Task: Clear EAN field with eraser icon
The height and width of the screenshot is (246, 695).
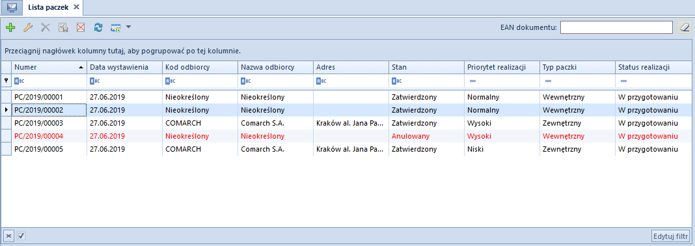Action: tap(685, 27)
